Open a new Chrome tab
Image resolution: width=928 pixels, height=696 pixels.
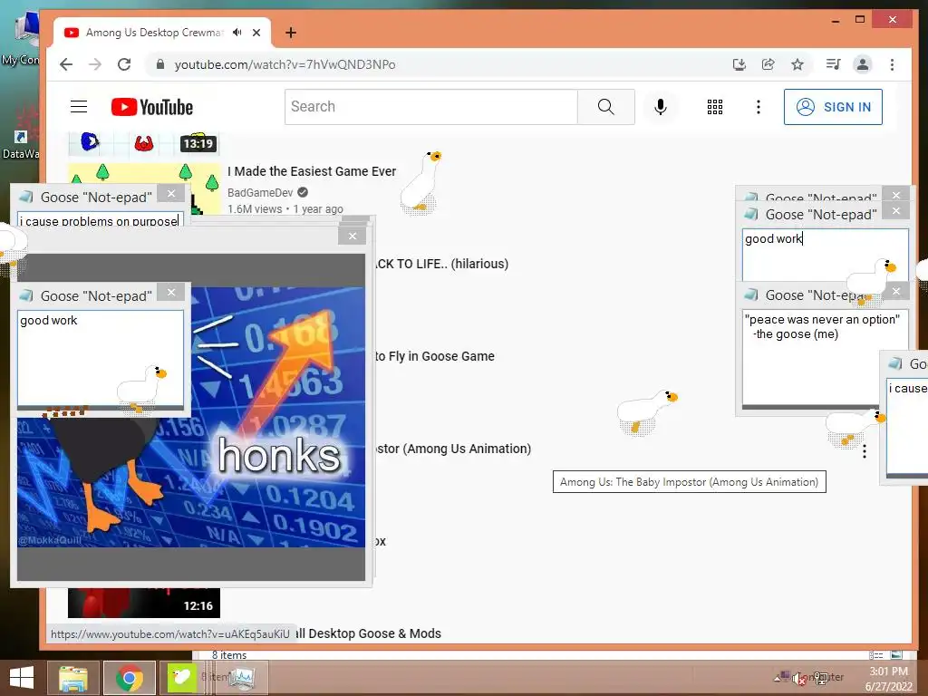(291, 33)
